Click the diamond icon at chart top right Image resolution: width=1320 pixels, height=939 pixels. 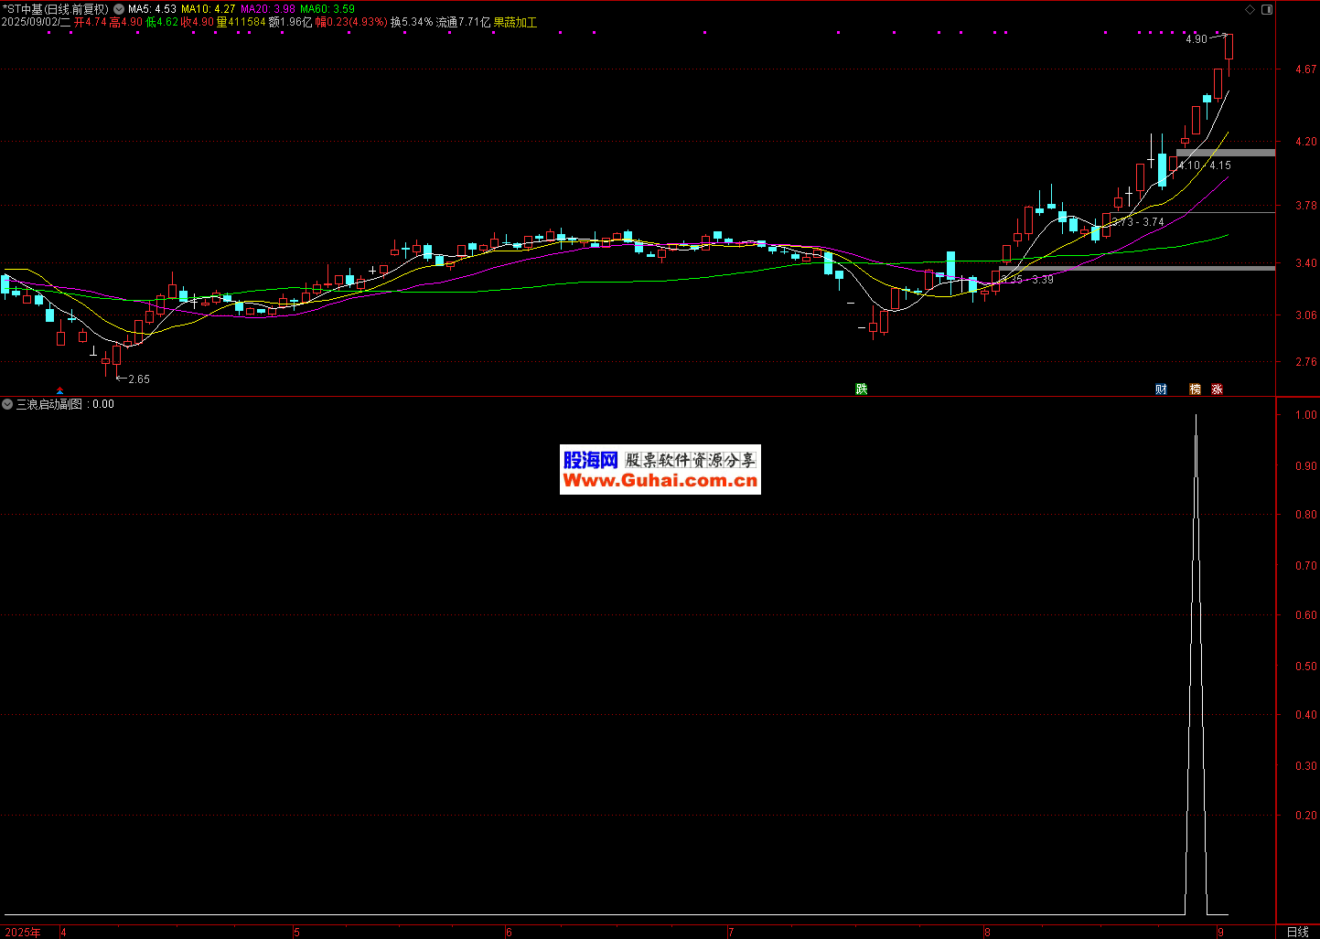coord(1250,9)
